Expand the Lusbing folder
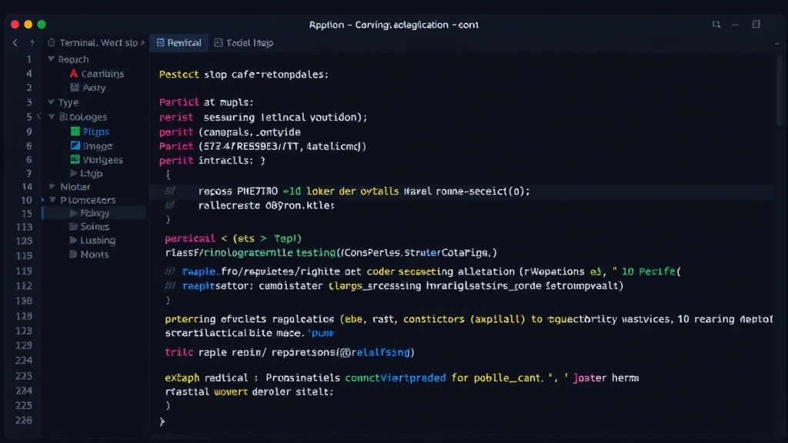The image size is (788, 443). pyautogui.click(x=73, y=240)
